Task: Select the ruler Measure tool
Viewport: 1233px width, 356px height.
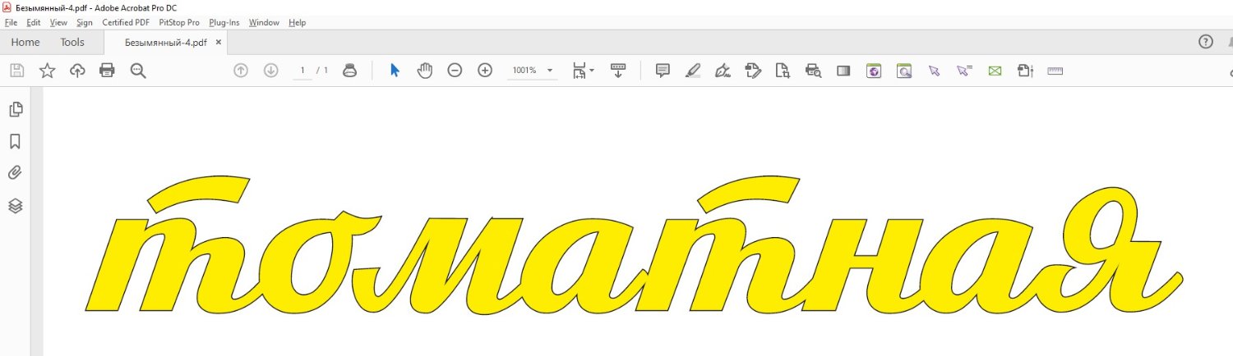Action: pyautogui.click(x=1055, y=71)
